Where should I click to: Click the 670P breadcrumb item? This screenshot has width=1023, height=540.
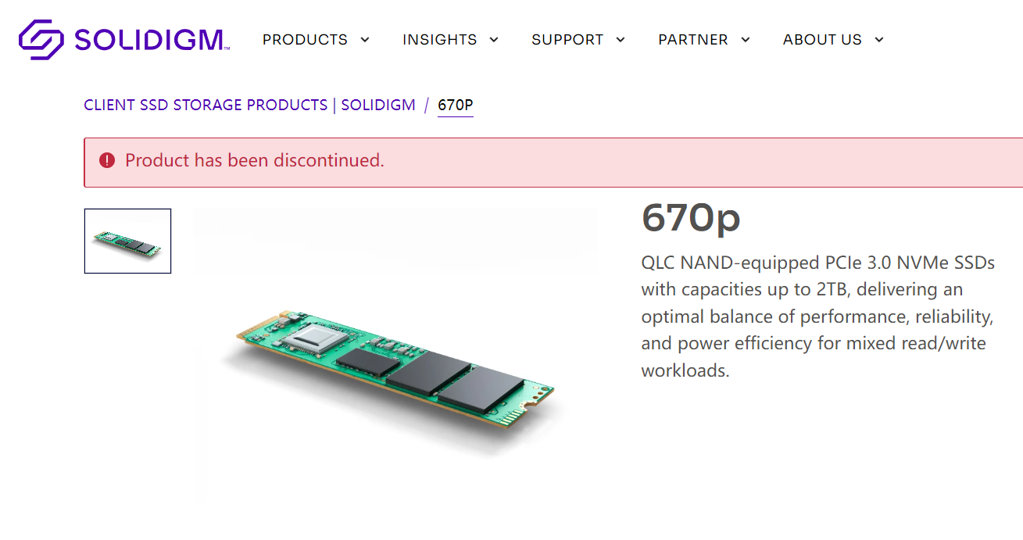click(455, 105)
